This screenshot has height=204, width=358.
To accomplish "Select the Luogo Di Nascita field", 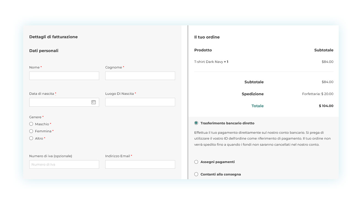I will [140, 102].
